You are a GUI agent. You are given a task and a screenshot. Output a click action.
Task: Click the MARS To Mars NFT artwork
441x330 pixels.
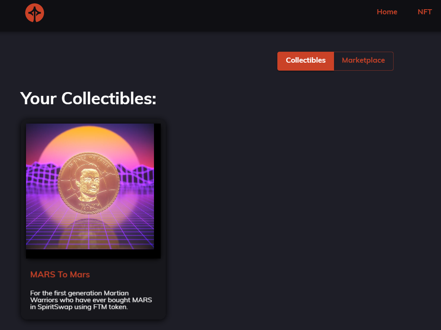90,186
